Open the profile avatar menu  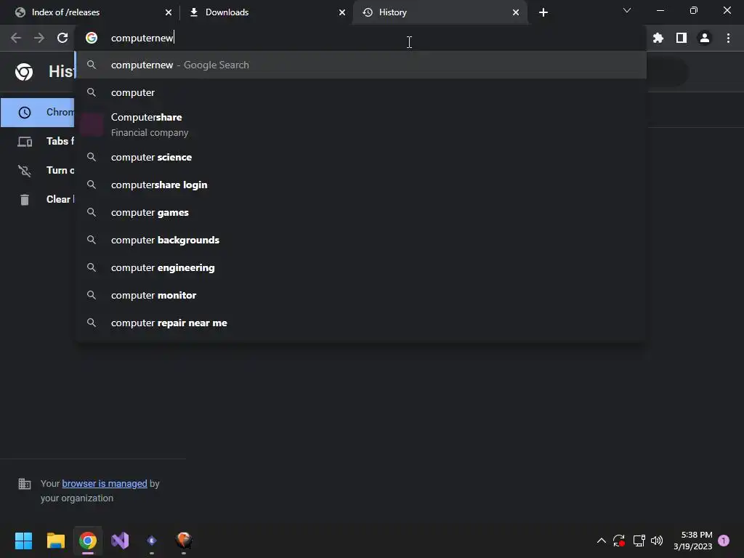click(x=705, y=38)
